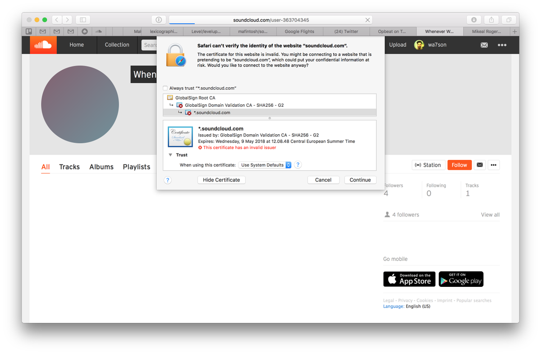Image resolution: width=541 pixels, height=354 pixels.
Task: Select the Albums profile tab
Action: [101, 167]
